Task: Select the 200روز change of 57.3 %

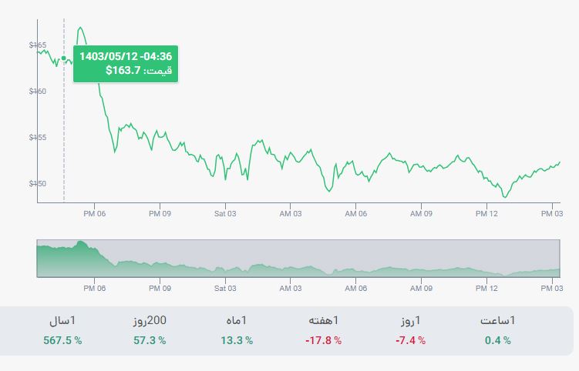Action: pyautogui.click(x=150, y=340)
